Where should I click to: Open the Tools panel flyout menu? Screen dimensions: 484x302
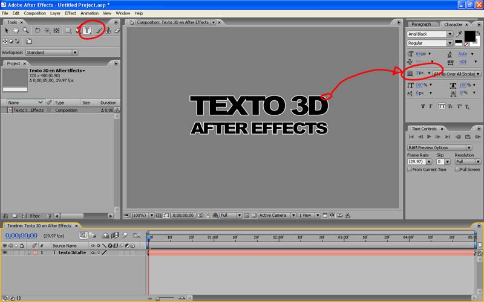tap(116, 22)
